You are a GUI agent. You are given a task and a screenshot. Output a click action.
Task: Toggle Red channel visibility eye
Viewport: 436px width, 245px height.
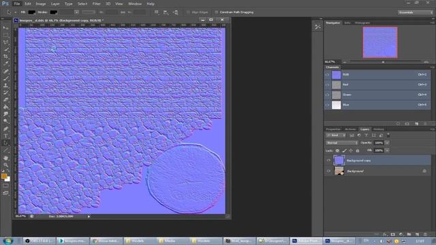(x=328, y=84)
